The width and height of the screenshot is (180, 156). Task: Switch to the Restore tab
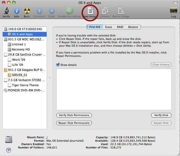[133, 27]
